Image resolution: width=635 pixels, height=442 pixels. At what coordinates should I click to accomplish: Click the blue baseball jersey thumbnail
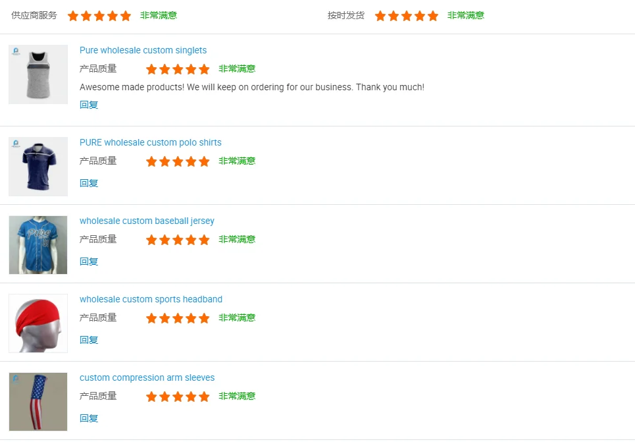[x=38, y=245]
